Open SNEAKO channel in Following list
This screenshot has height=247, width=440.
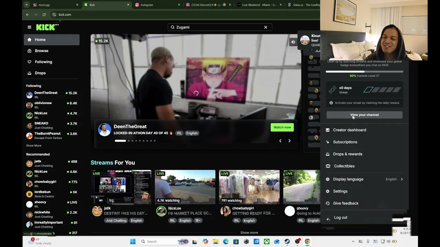(x=52, y=125)
